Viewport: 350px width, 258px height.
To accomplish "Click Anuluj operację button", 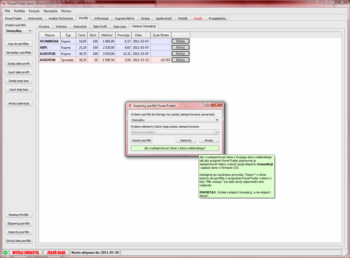I will [19, 104].
